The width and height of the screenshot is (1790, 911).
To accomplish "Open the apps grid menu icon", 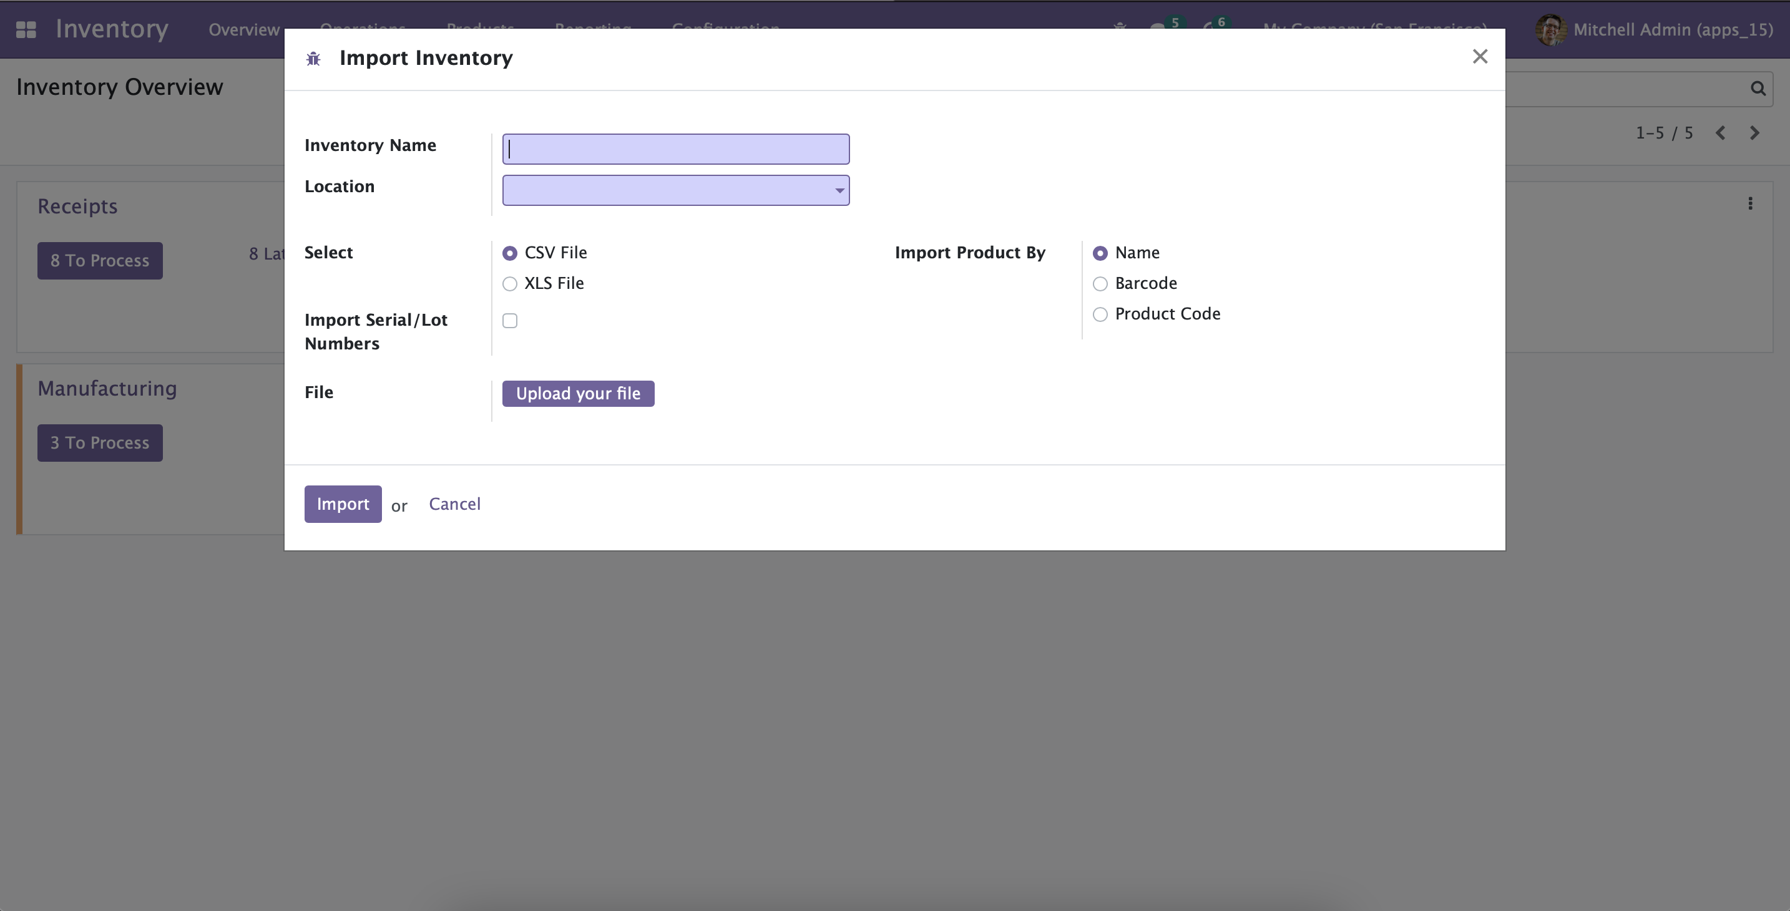I will [26, 29].
